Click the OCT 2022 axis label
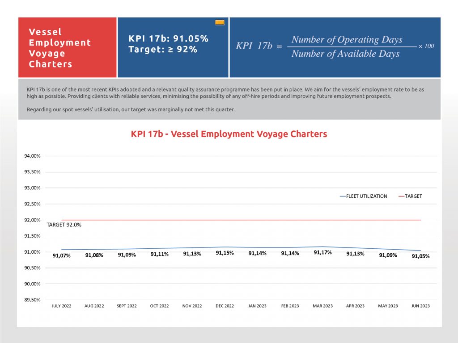The image size is (458, 343). click(160, 306)
